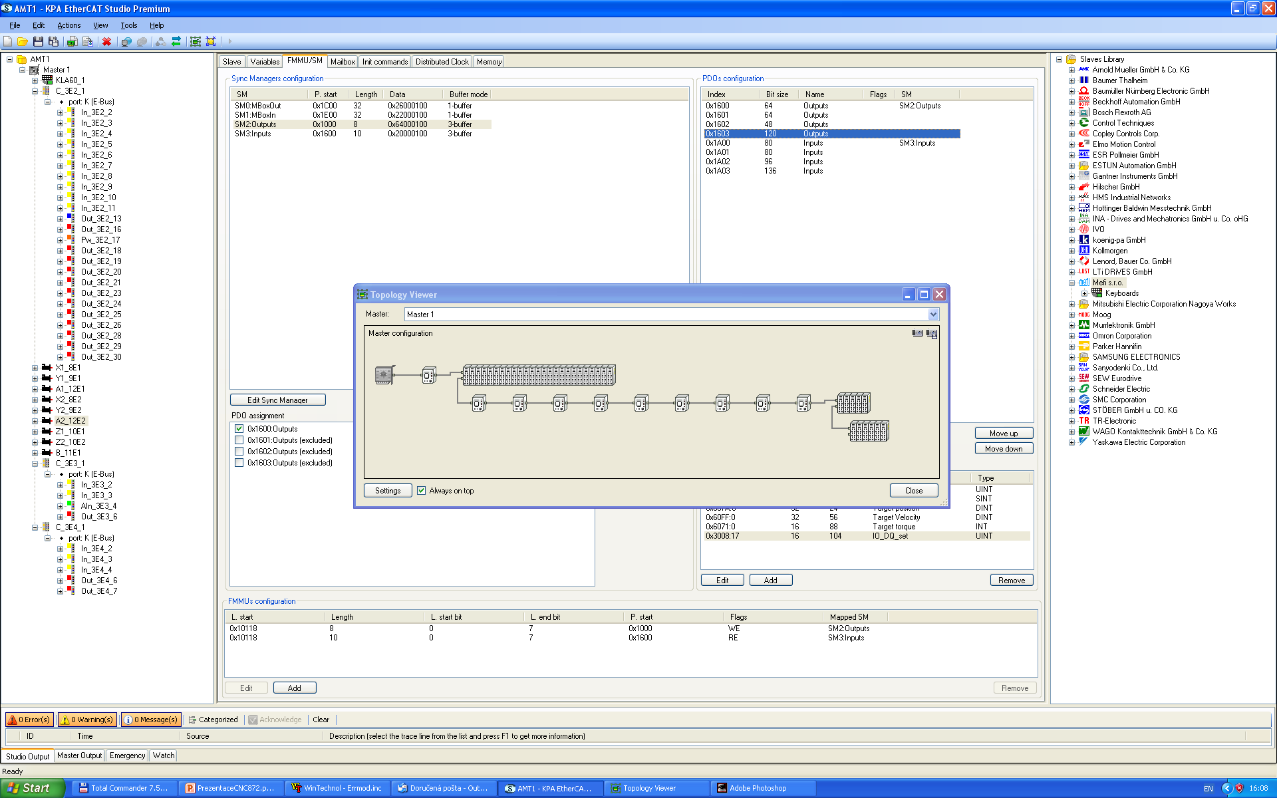
Task: Click the Out_3E2_13 module icon in tree
Action: coord(71,219)
